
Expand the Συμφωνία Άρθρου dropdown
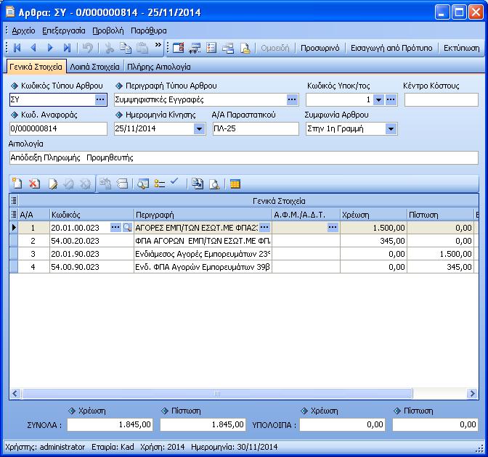[391, 128]
